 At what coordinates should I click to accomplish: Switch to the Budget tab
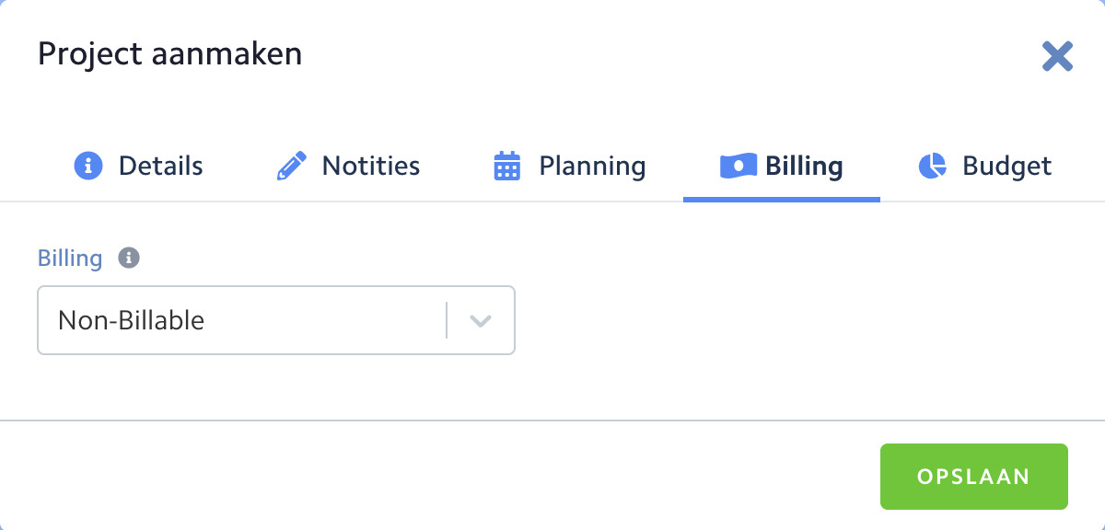[1006, 166]
